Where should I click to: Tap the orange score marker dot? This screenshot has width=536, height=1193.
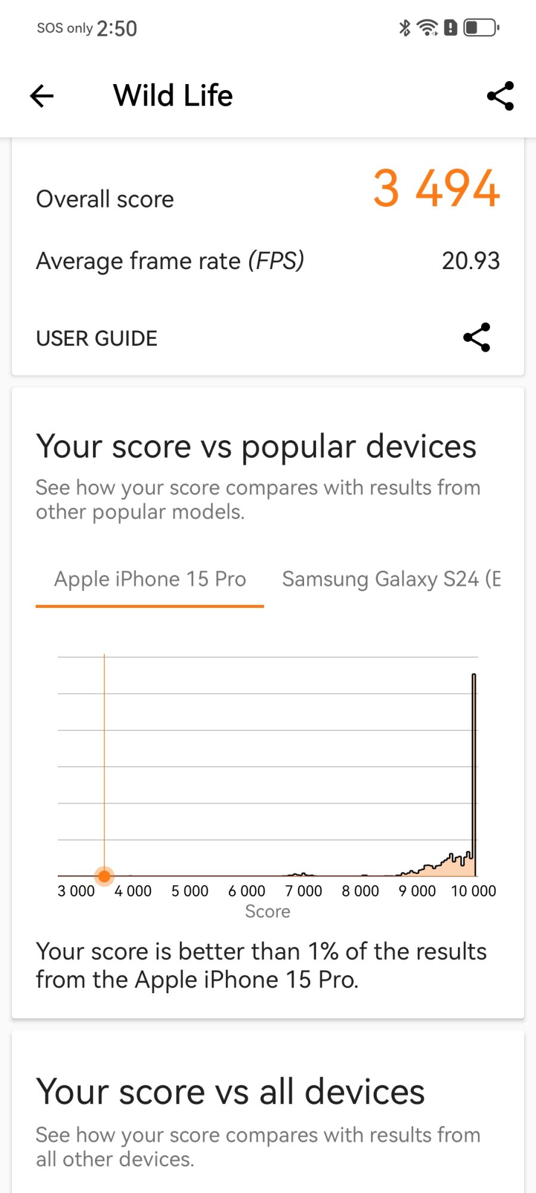pos(104,876)
